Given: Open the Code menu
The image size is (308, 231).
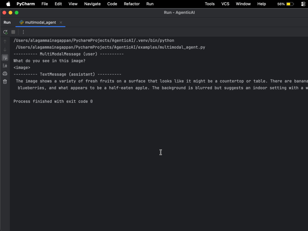Looking at the screenshot, I should (x=112, y=4).
